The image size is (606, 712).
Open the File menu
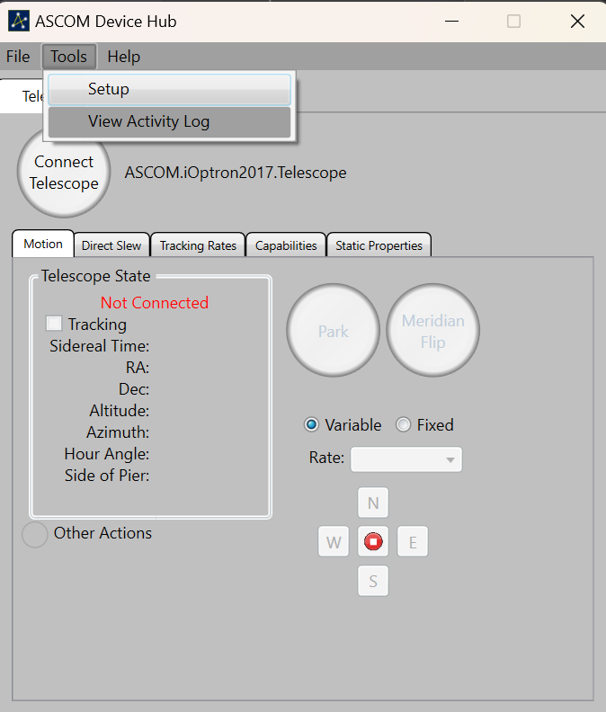[18, 57]
